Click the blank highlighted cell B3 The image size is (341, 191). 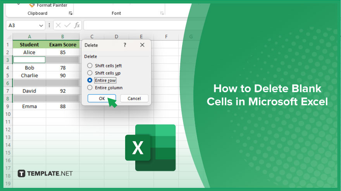63,60
